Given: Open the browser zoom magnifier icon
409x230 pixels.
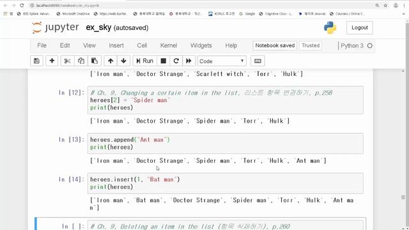Looking at the screenshot, I should point(377,5).
